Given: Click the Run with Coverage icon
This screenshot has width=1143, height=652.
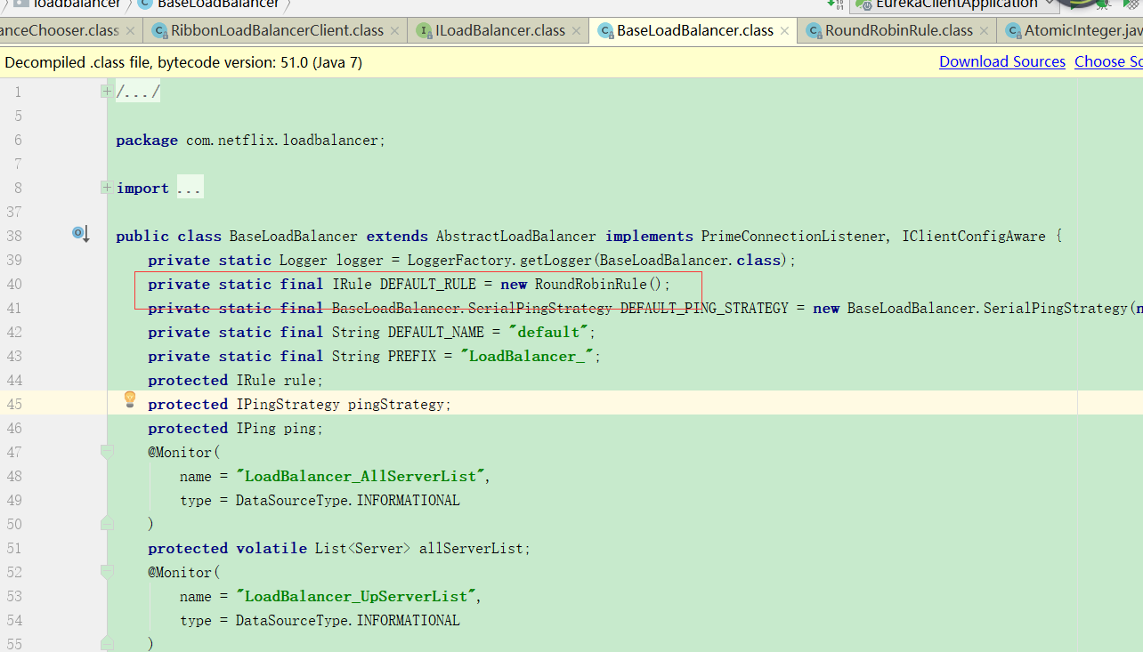Looking at the screenshot, I should [x=1132, y=5].
